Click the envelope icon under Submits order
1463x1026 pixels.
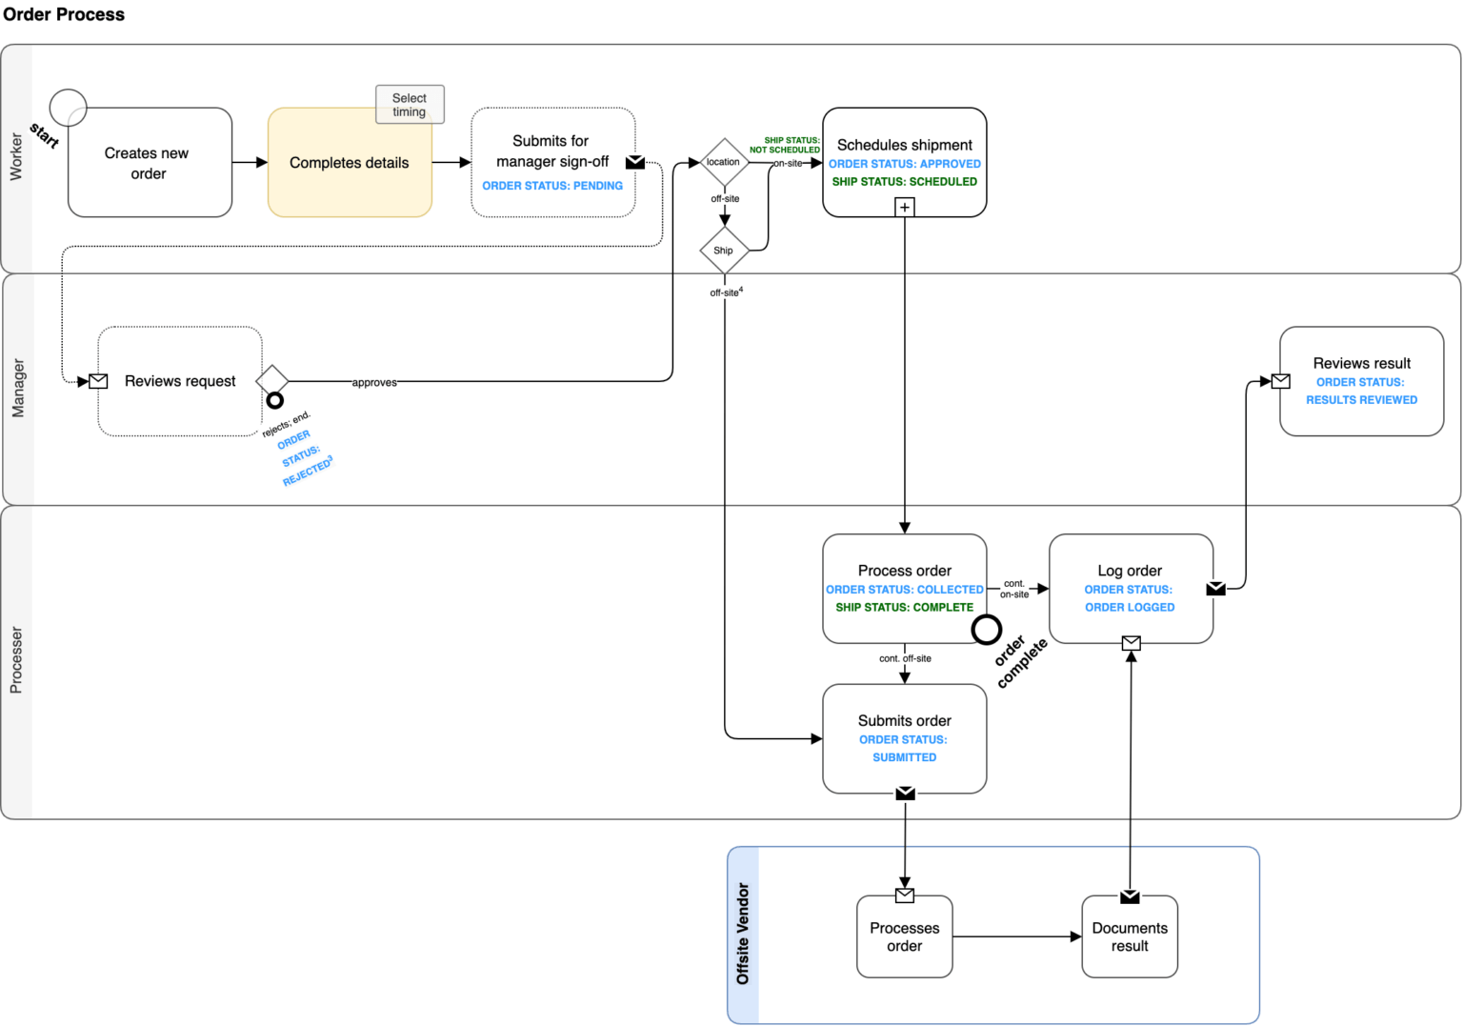905,794
